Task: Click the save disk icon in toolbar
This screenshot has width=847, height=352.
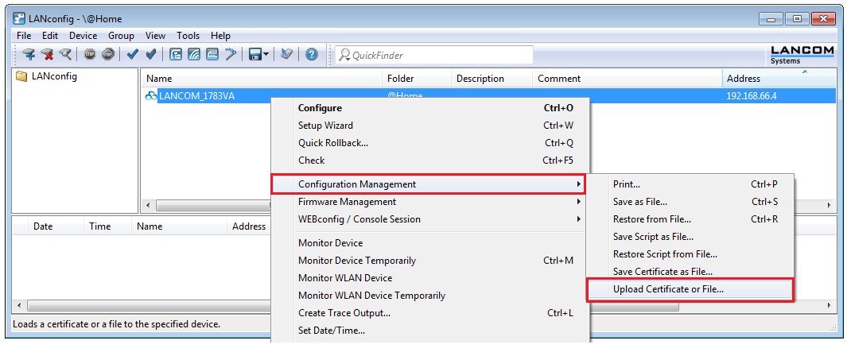Action: 254,55
